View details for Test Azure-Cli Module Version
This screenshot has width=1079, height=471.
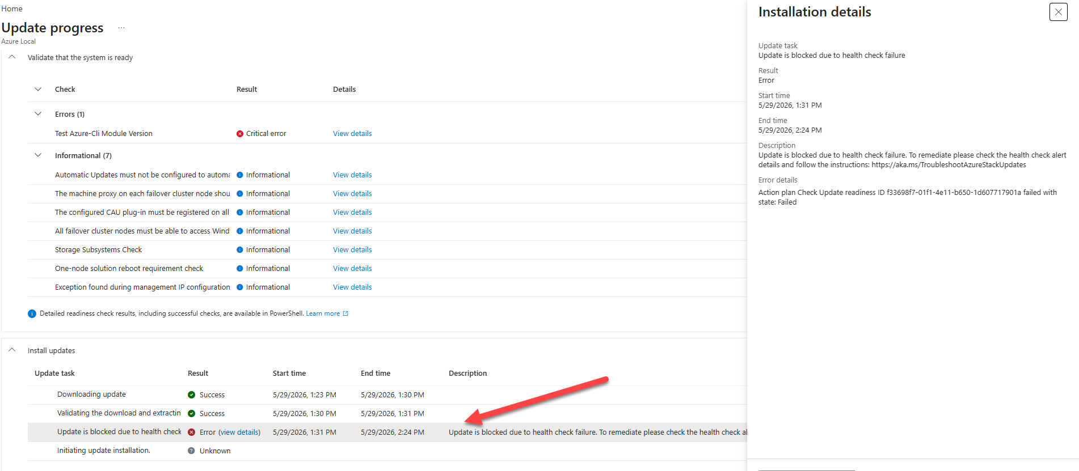click(352, 134)
